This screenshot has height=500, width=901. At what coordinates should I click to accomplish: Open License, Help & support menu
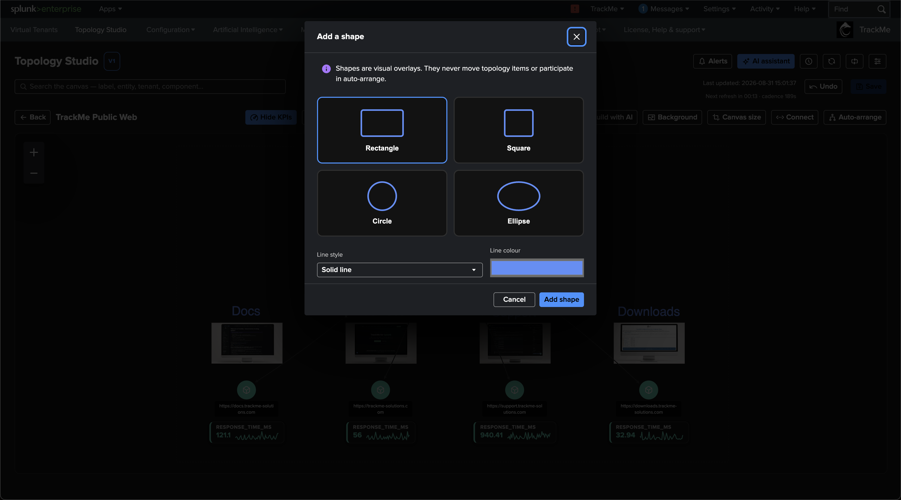[x=664, y=30]
